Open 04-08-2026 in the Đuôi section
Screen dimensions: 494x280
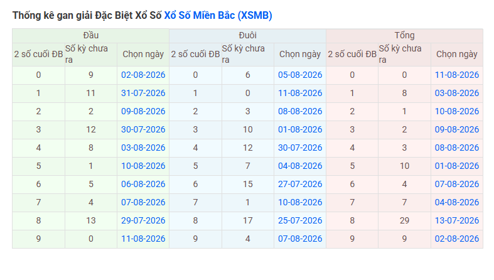click(300, 166)
